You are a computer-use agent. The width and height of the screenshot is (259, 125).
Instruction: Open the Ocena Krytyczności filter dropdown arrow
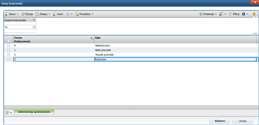[34, 27]
